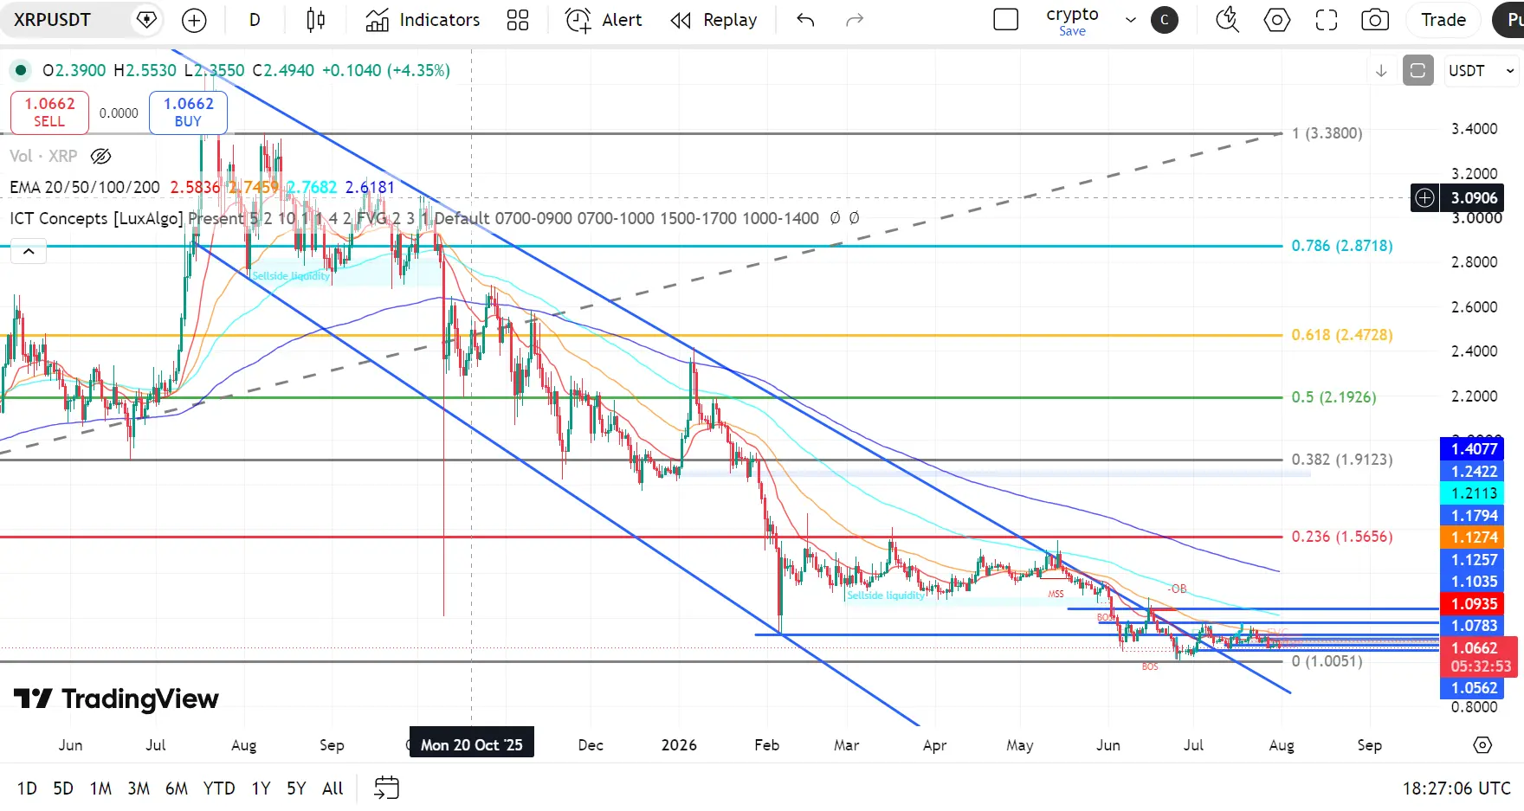Select the 1Y time range

click(x=261, y=788)
